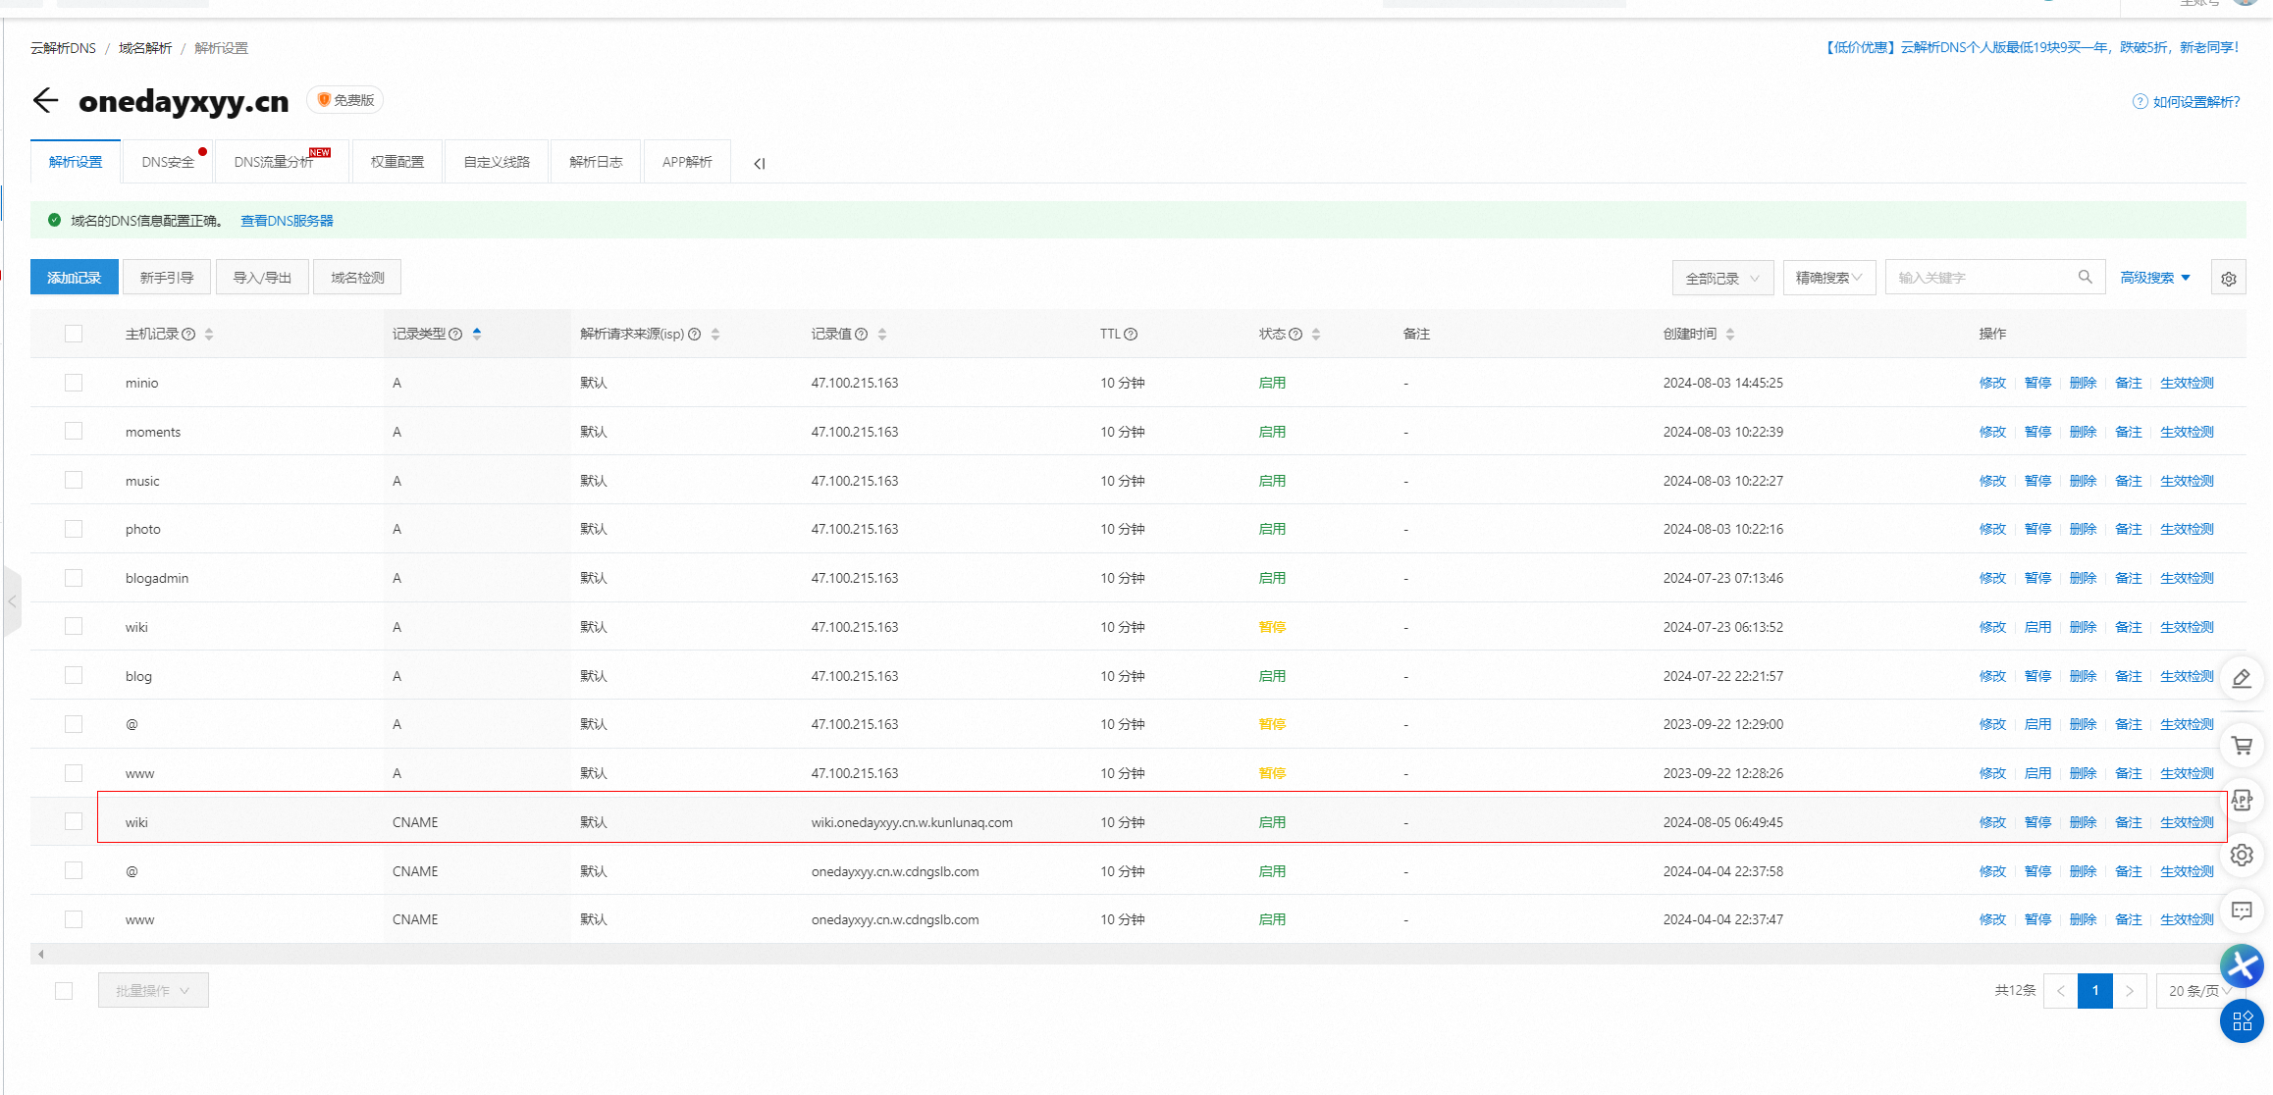The height and width of the screenshot is (1095, 2273).
Task: Open the top promotional discount banner link
Action: pyautogui.click(x=2031, y=47)
